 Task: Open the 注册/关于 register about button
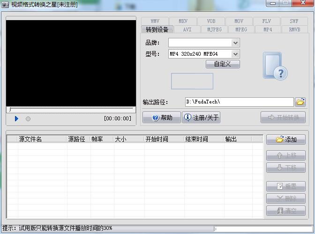tap(201, 117)
